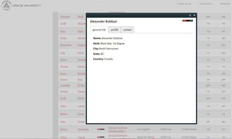
Task: Click the Jody first name link
Action: 63,53
